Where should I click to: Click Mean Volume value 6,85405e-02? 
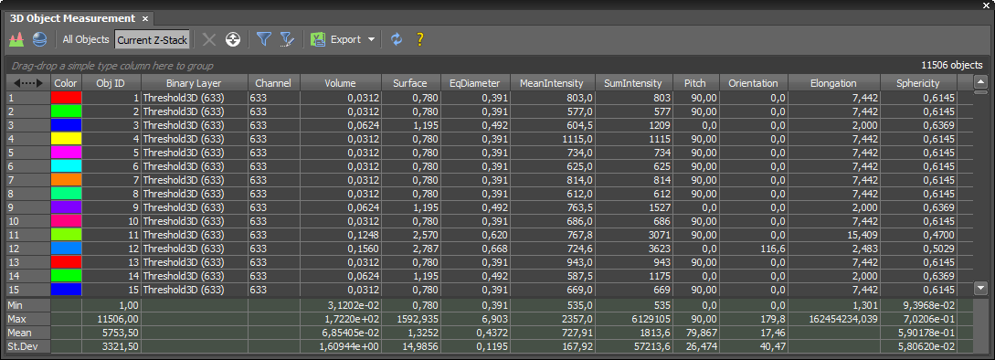coord(352,333)
